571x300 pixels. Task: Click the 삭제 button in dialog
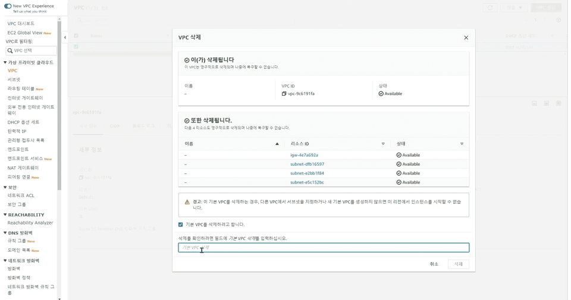[459, 264]
